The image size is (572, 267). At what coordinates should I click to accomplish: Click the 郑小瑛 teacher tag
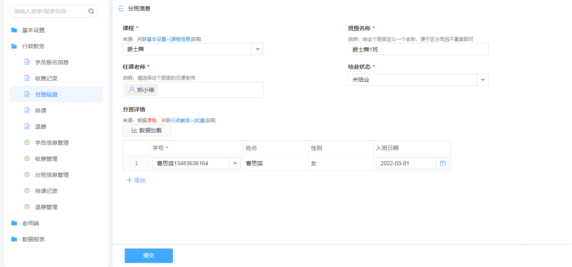click(x=142, y=90)
